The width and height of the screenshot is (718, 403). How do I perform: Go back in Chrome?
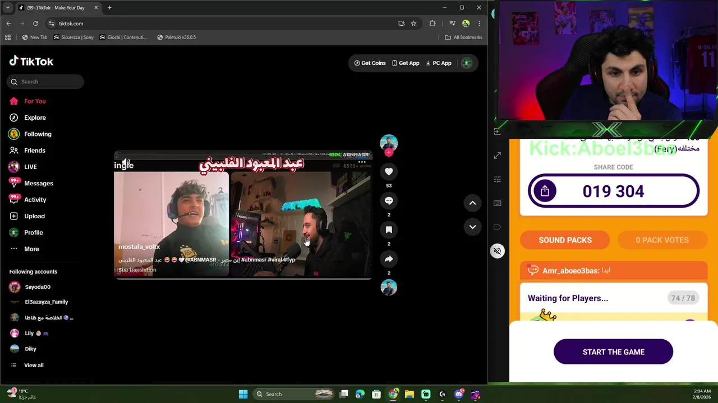tap(8, 24)
